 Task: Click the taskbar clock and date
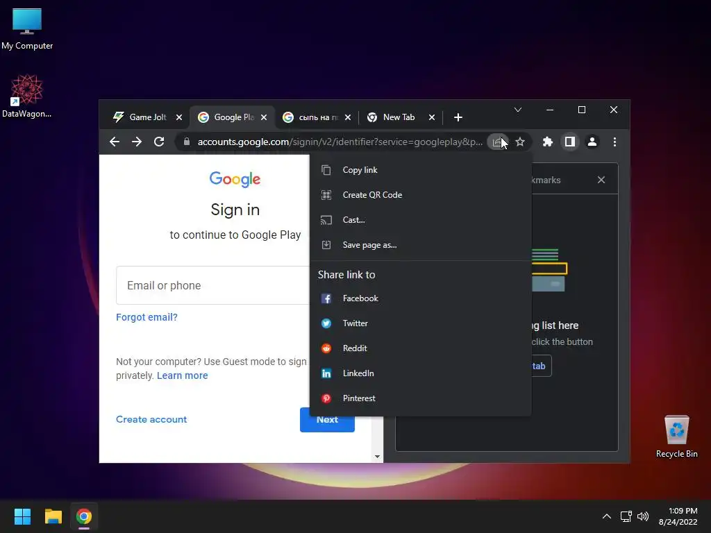678,516
